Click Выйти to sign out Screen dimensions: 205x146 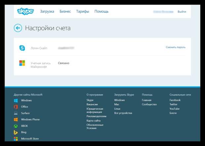point(182,12)
